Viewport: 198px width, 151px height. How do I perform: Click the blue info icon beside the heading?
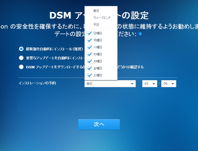click(140, 34)
